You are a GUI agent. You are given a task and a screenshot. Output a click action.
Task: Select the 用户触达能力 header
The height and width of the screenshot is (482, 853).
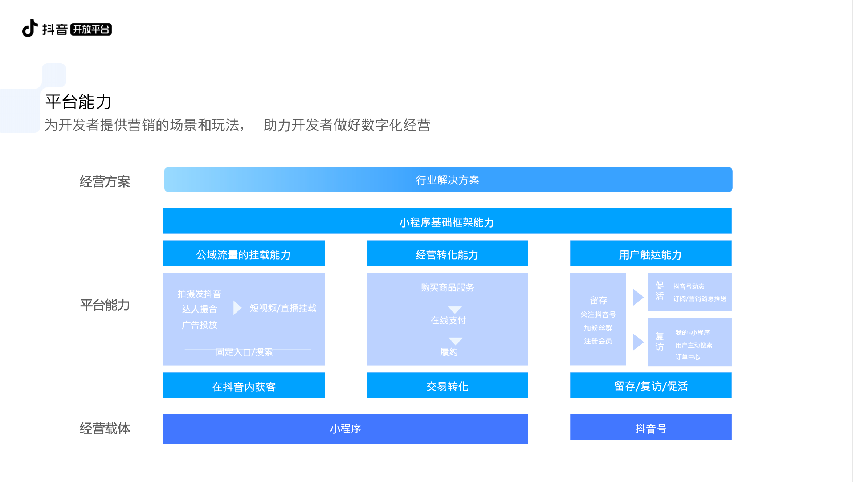click(x=650, y=253)
